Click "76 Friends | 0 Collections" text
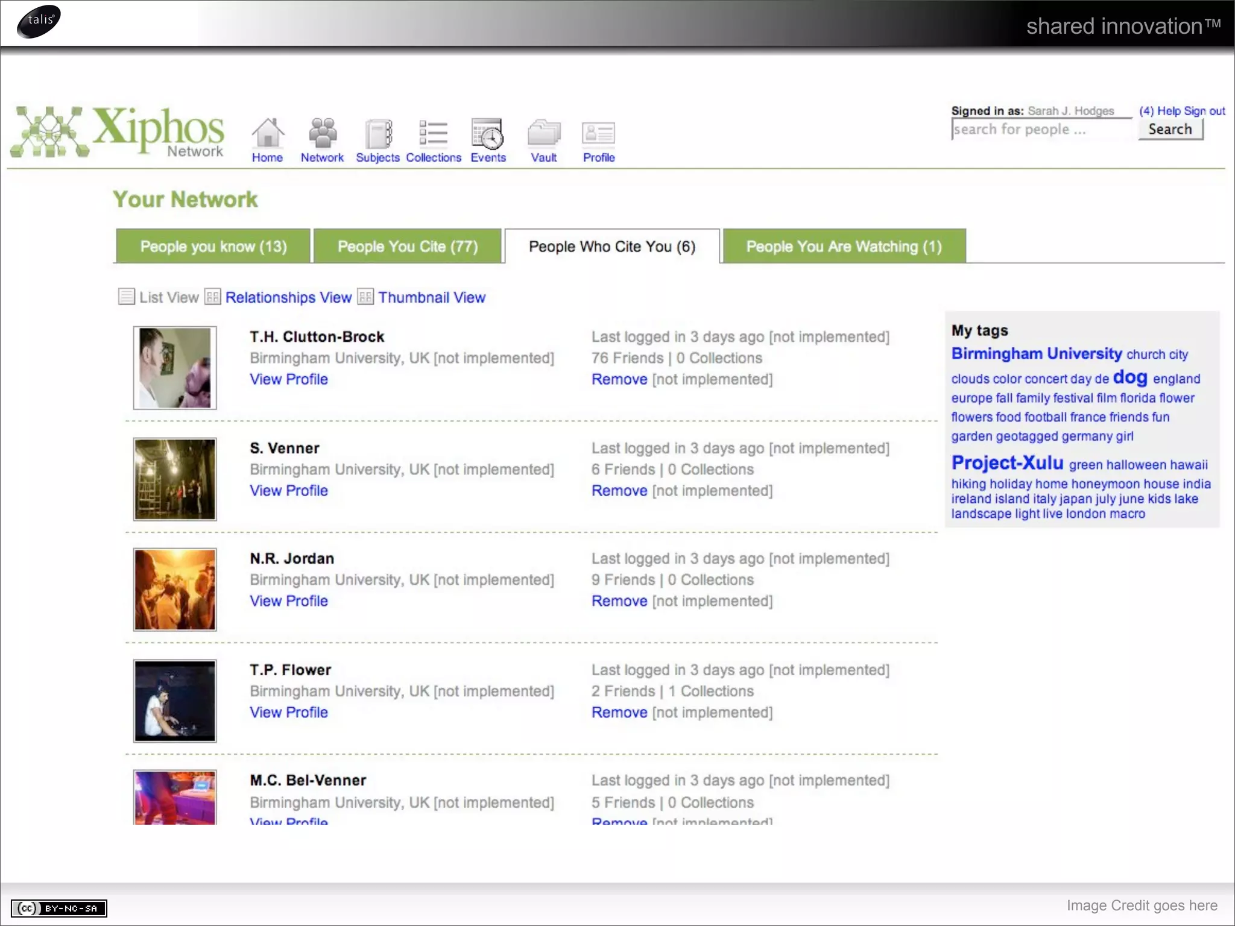 click(x=677, y=358)
